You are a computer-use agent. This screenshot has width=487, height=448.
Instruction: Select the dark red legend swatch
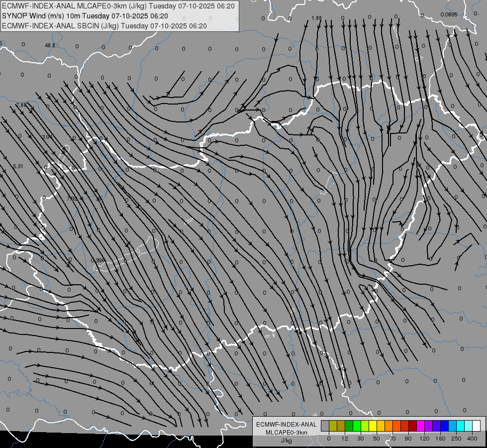coord(413,426)
